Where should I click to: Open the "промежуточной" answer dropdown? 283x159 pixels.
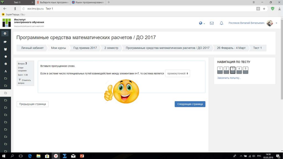tap(178, 73)
